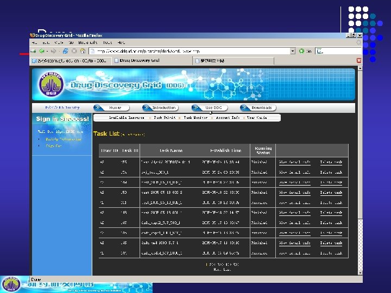Delete task 155
Image resolution: width=391 pixels, height=293 pixels.
331,162
